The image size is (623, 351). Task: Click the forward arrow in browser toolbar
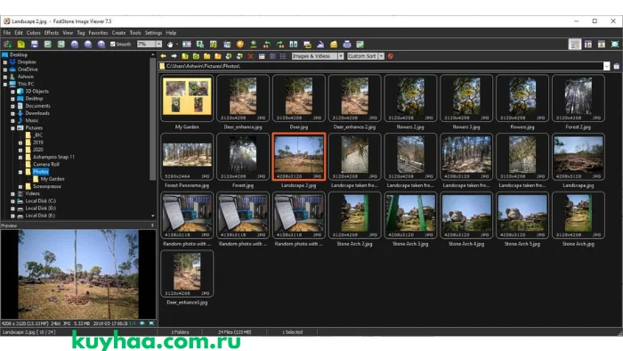tap(174, 56)
